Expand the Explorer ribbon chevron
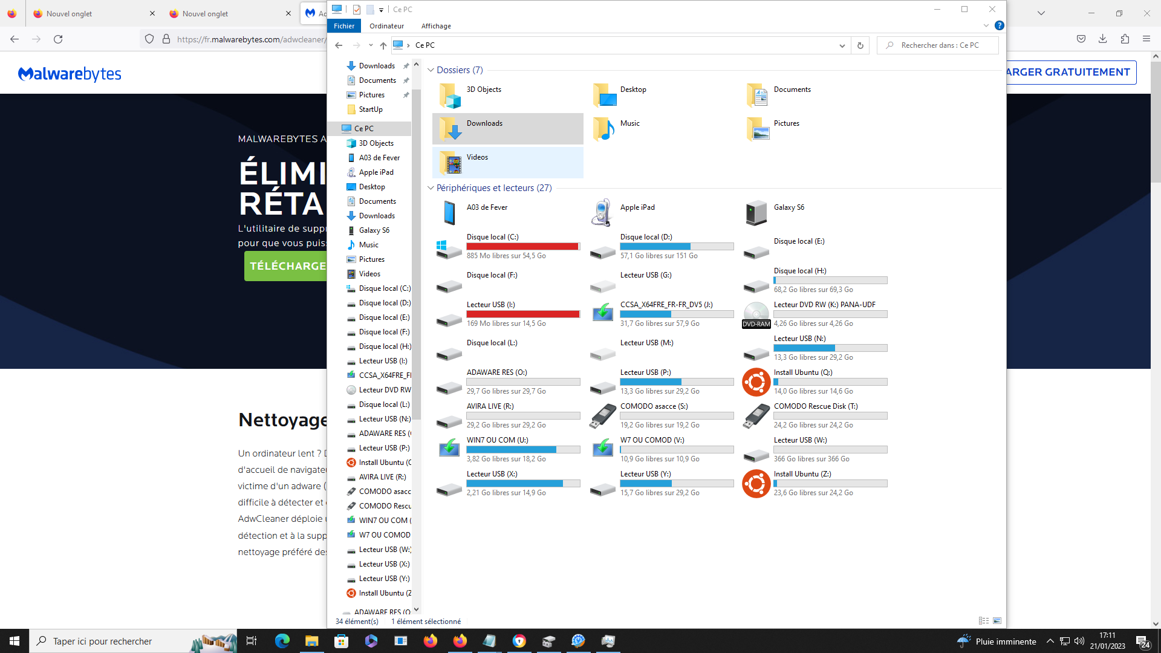 click(986, 25)
